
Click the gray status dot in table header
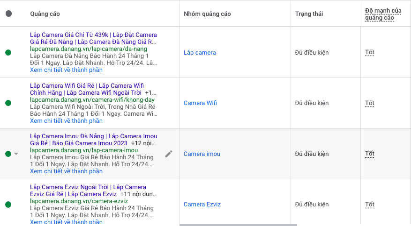pyautogui.click(x=8, y=14)
